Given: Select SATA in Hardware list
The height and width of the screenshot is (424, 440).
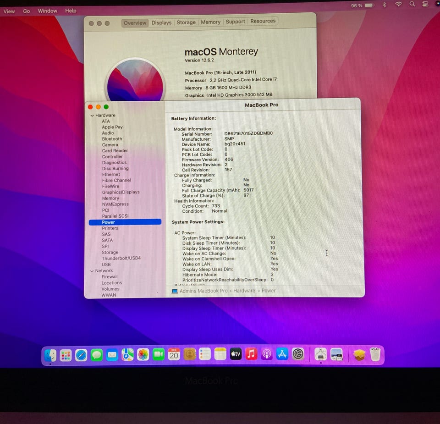Looking at the screenshot, I should point(107,240).
